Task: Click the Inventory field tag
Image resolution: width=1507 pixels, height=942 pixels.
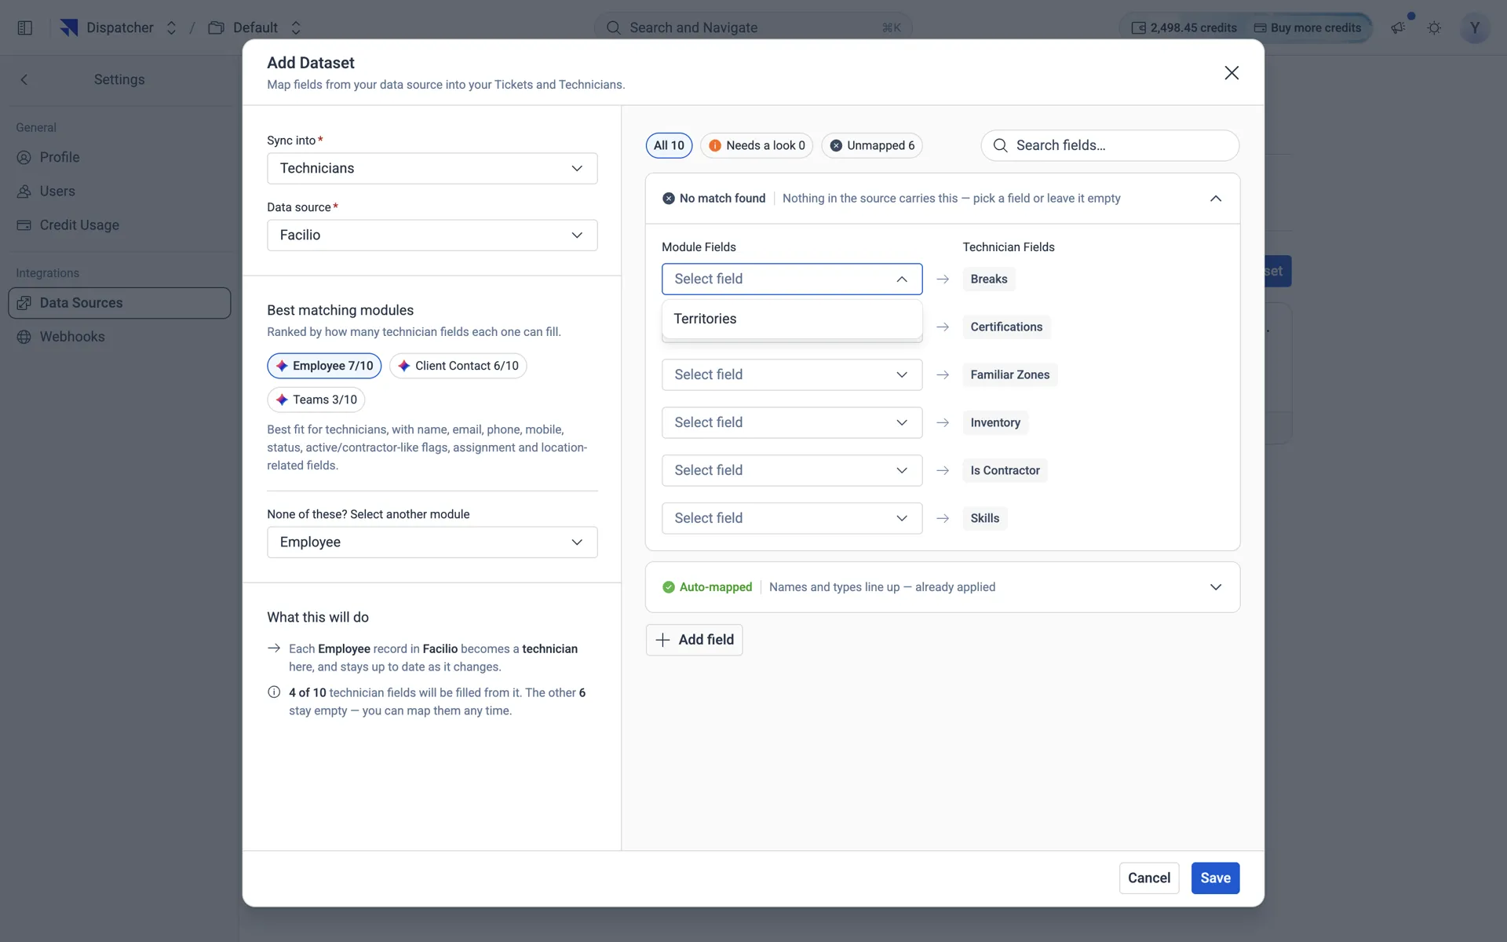Action: 995,422
